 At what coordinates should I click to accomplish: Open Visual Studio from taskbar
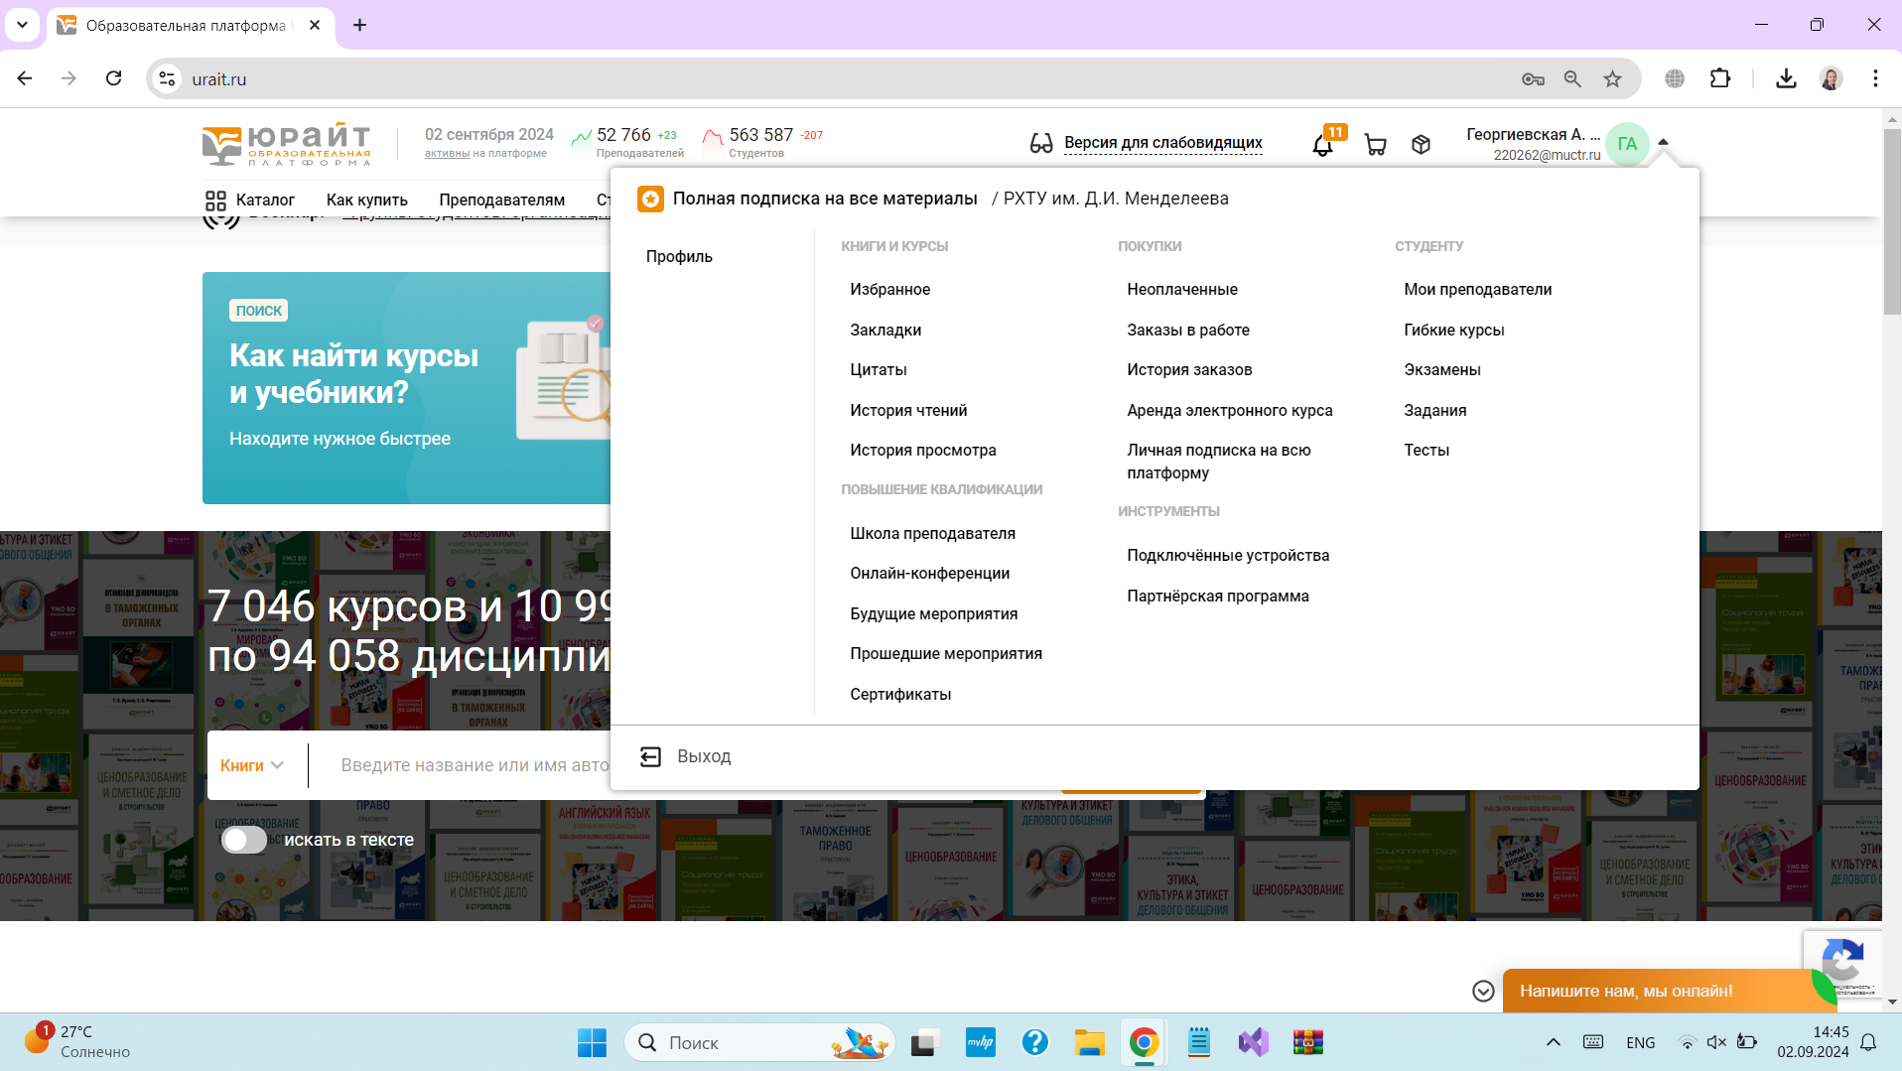click(x=1253, y=1042)
